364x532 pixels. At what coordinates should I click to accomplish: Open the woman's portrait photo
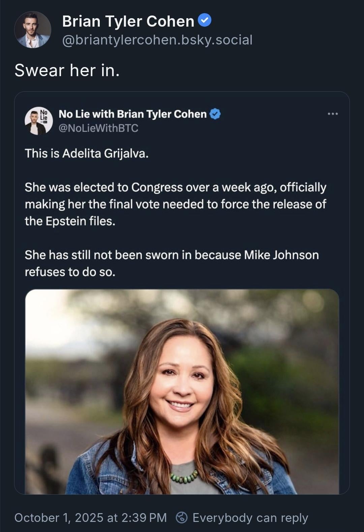182,391
